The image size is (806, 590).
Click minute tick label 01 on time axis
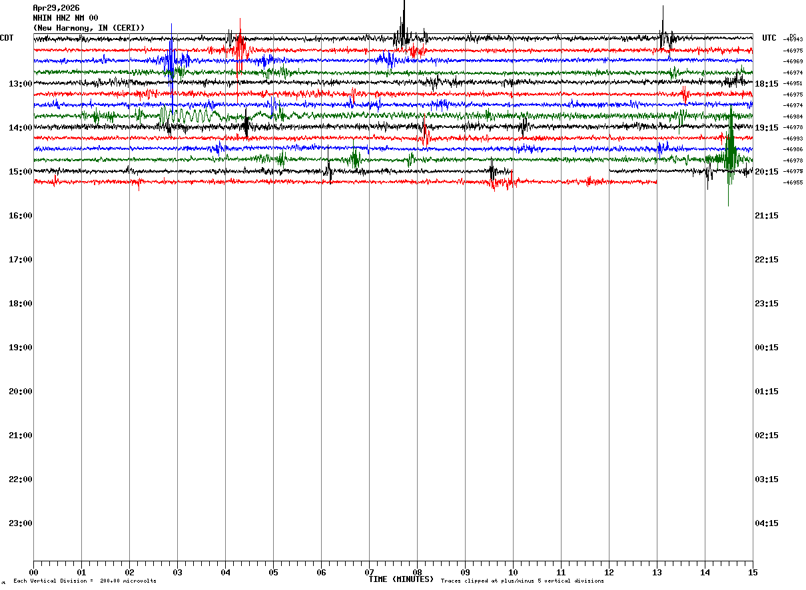[x=81, y=572]
